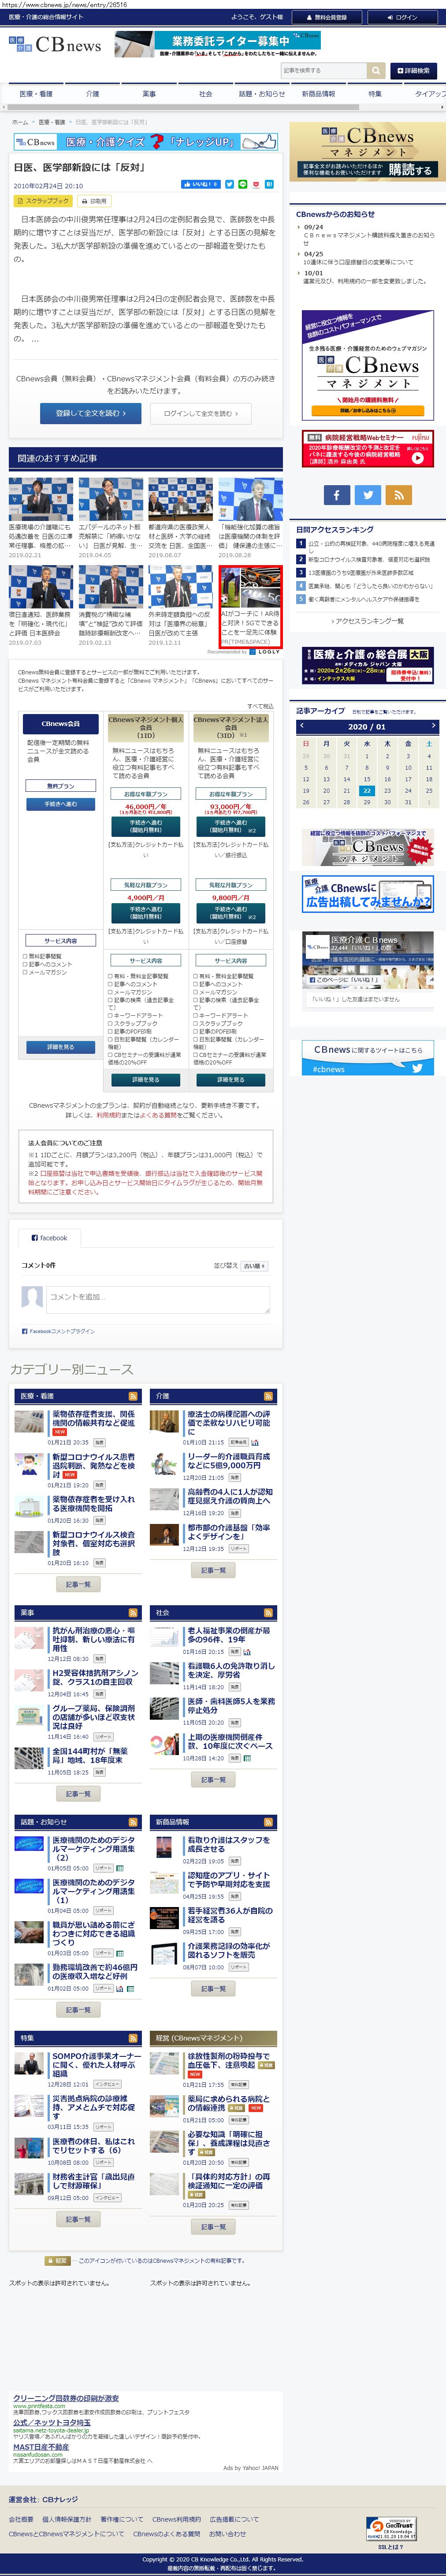This screenshot has width=446, height=2576.
Task: Click the Facebook いいね button under the article title
Action: point(201,184)
